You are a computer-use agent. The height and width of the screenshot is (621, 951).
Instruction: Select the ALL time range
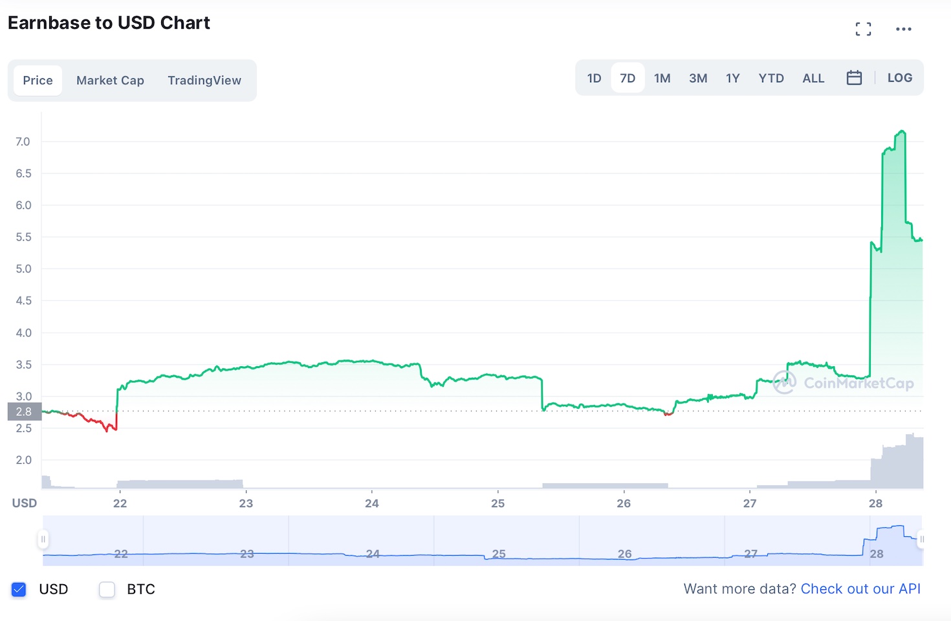pos(813,78)
